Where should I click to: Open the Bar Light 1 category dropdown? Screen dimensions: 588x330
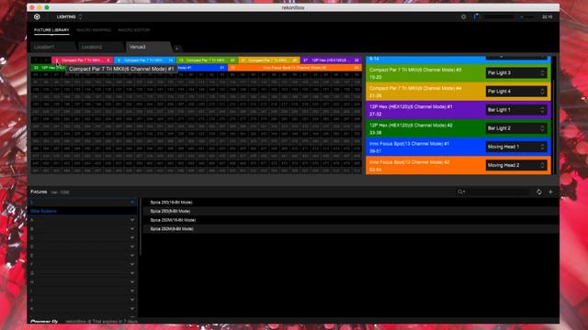516,110
